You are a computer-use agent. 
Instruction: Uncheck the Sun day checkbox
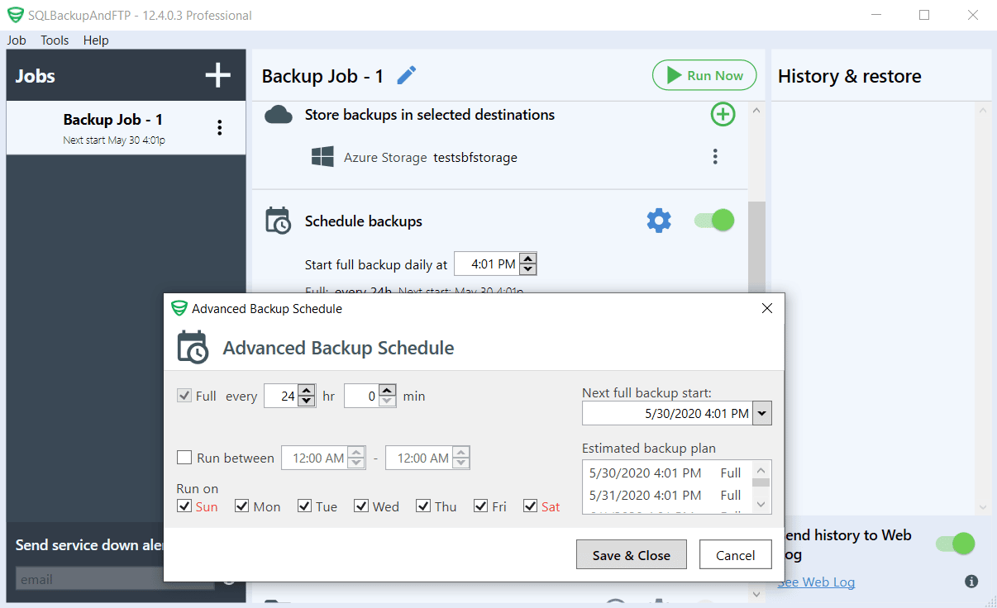point(184,506)
